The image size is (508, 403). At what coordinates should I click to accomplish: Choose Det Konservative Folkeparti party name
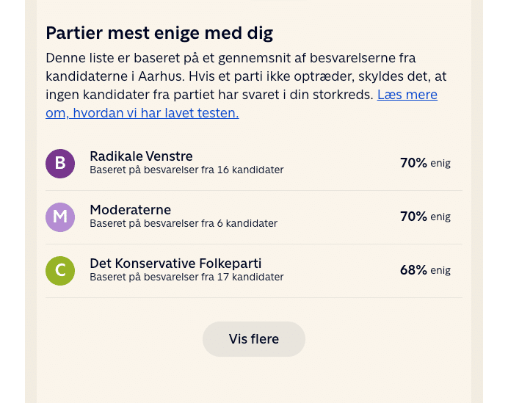(175, 264)
